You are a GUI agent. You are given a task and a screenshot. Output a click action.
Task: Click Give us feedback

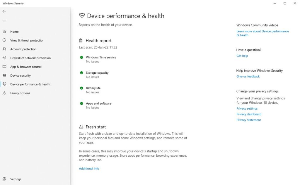[248, 76]
